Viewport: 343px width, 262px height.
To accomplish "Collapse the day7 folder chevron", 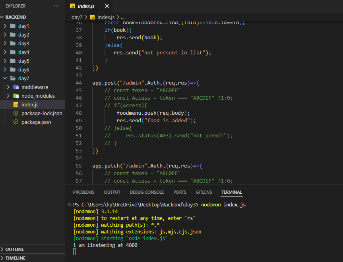I will (5, 78).
